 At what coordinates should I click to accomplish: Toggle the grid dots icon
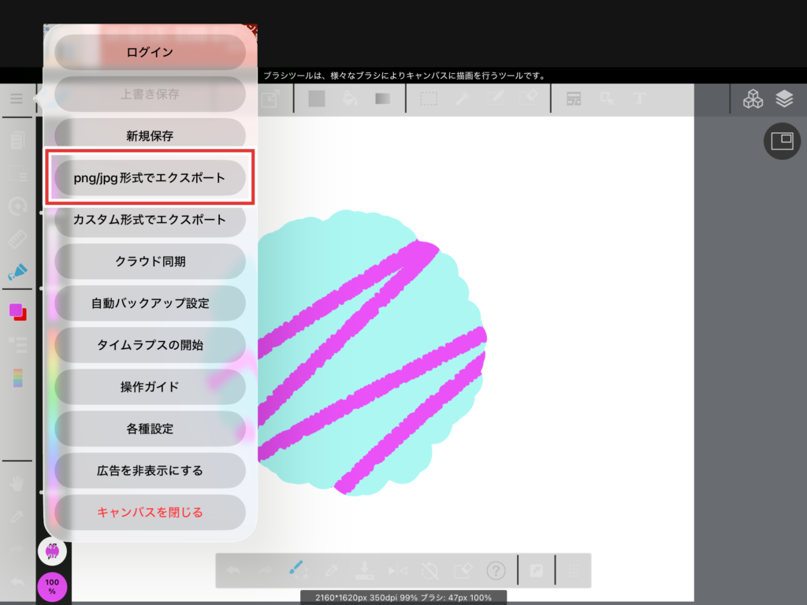click(x=575, y=570)
